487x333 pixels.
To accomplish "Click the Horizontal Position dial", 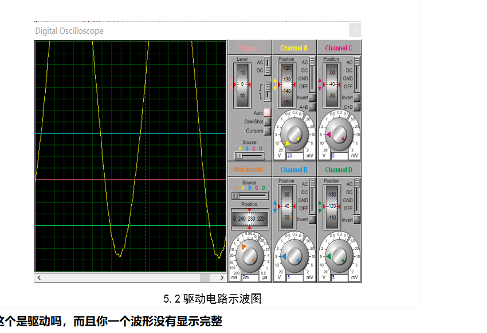I will point(250,219).
